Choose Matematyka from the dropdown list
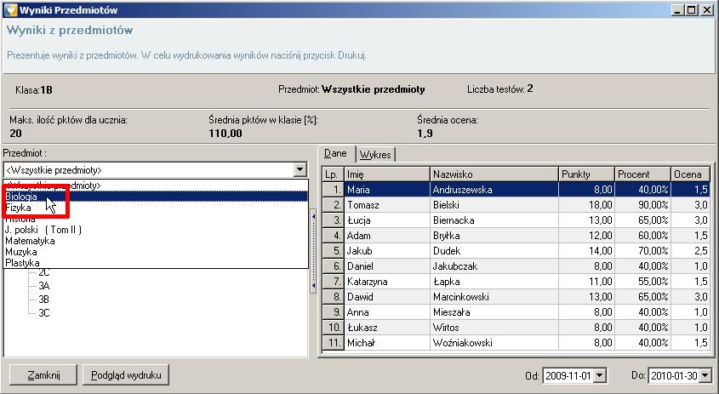719x394 pixels. [156, 241]
